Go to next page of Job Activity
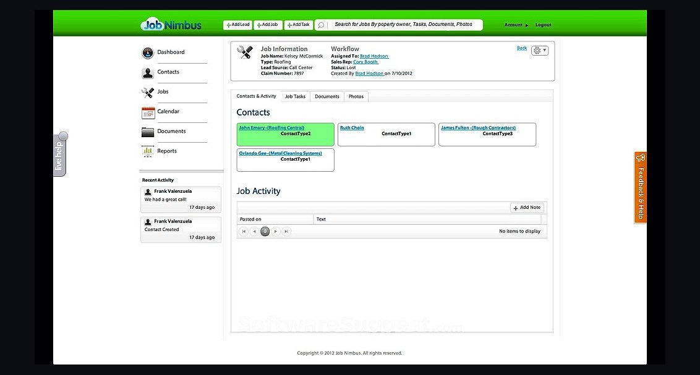Image resolution: width=700 pixels, height=375 pixels. coord(276,232)
